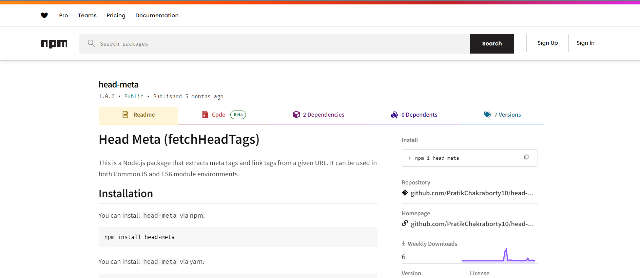Click the Version section label
640x278 pixels.
tap(411, 273)
